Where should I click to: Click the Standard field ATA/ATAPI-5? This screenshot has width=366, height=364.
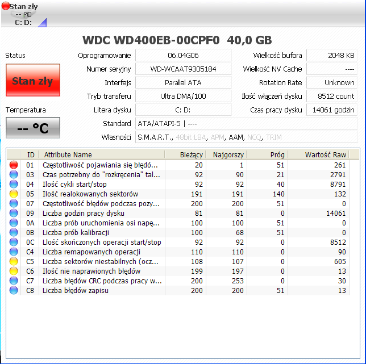(x=247, y=124)
